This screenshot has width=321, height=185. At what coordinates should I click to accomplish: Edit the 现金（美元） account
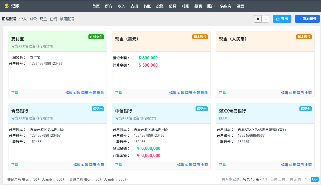coord(173,93)
